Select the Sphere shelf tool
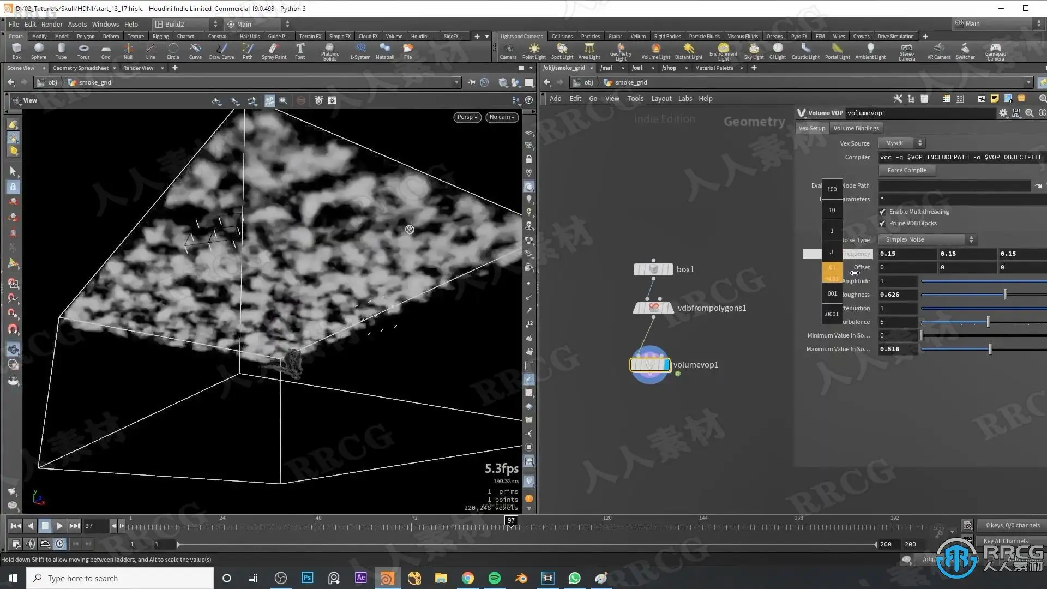Image resolution: width=1047 pixels, height=589 pixels. pos(38,50)
